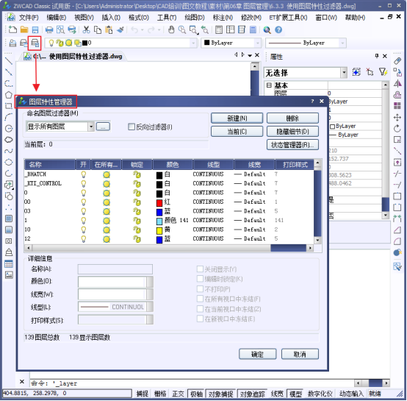Click the 新建(N) button
The width and height of the screenshot is (407, 401).
point(237,118)
